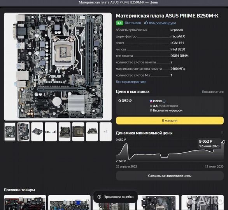Click the error notification info icon
The width and height of the screenshot is (228, 210).
[x=99, y=197]
